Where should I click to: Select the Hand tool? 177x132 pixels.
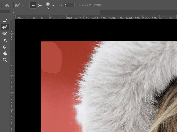click(5, 53)
